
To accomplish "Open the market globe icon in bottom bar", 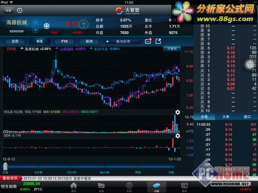I will click(x=129, y=187).
